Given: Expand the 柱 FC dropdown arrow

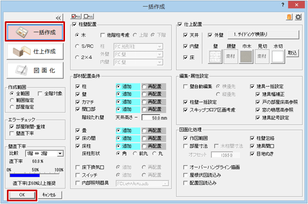Looking at the screenshot, I should (x=160, y=47).
